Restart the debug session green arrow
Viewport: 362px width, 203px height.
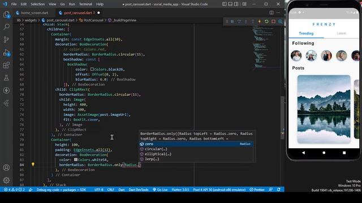click(266, 21)
